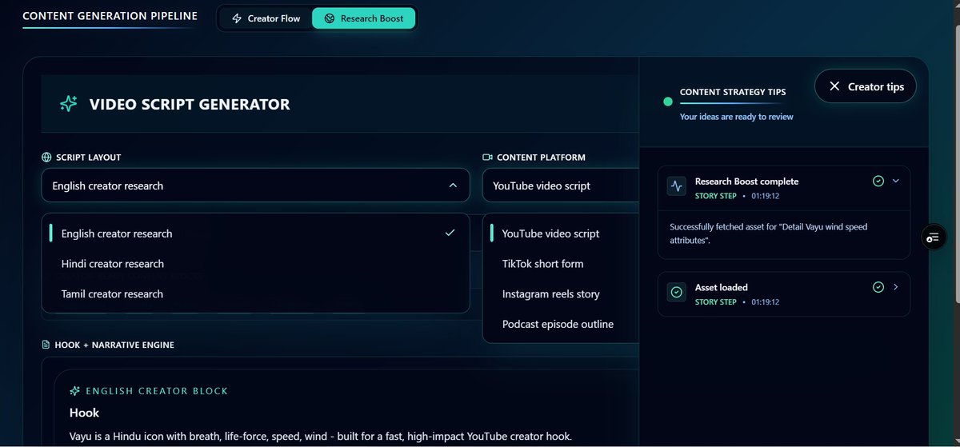Click the Video Script Generator heading
The image size is (960, 447).
[x=190, y=104]
